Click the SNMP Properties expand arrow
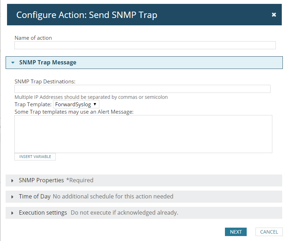 pyautogui.click(x=12, y=180)
